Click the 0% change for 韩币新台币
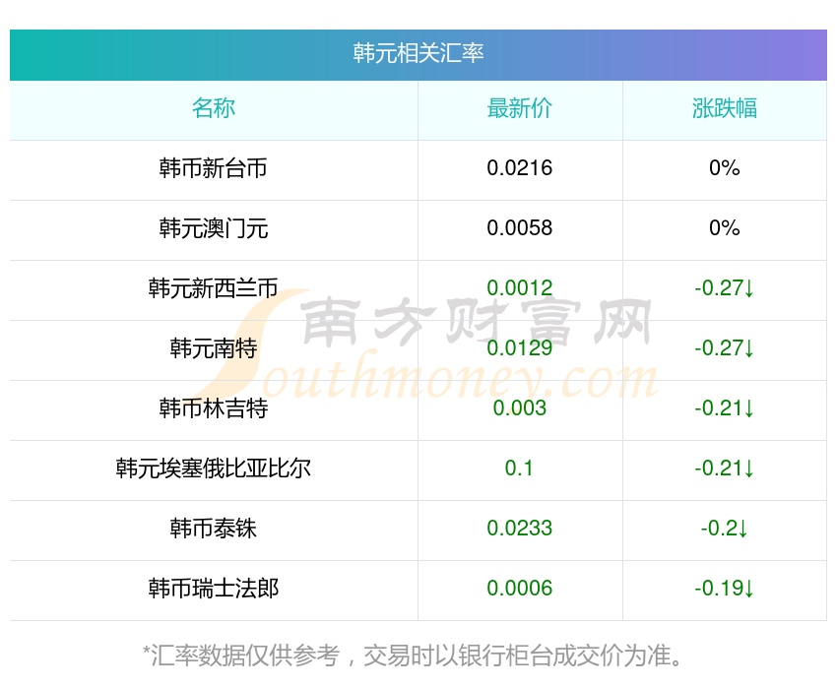The width and height of the screenshot is (837, 687). click(x=725, y=168)
